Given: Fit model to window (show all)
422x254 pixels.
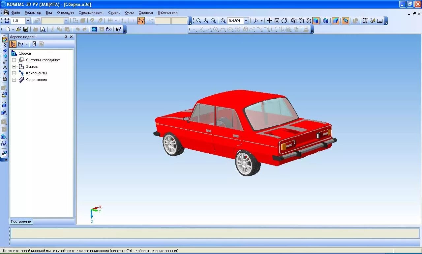Looking at the screenshot, I should pyautogui.click(x=277, y=21).
